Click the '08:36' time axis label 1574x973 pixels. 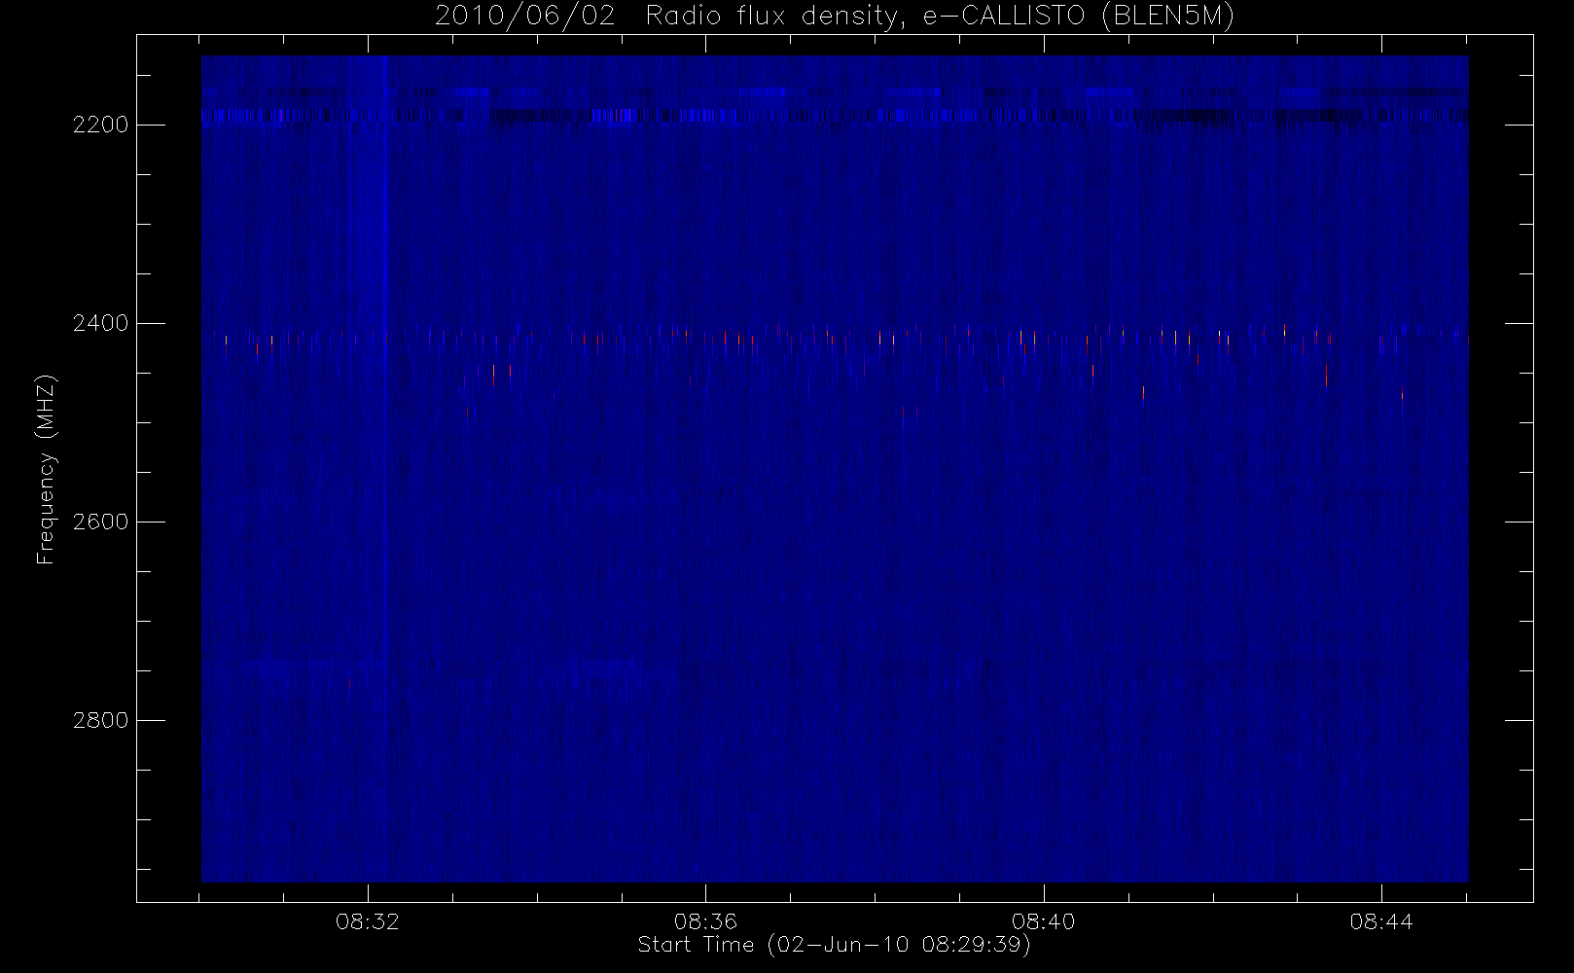705,921
